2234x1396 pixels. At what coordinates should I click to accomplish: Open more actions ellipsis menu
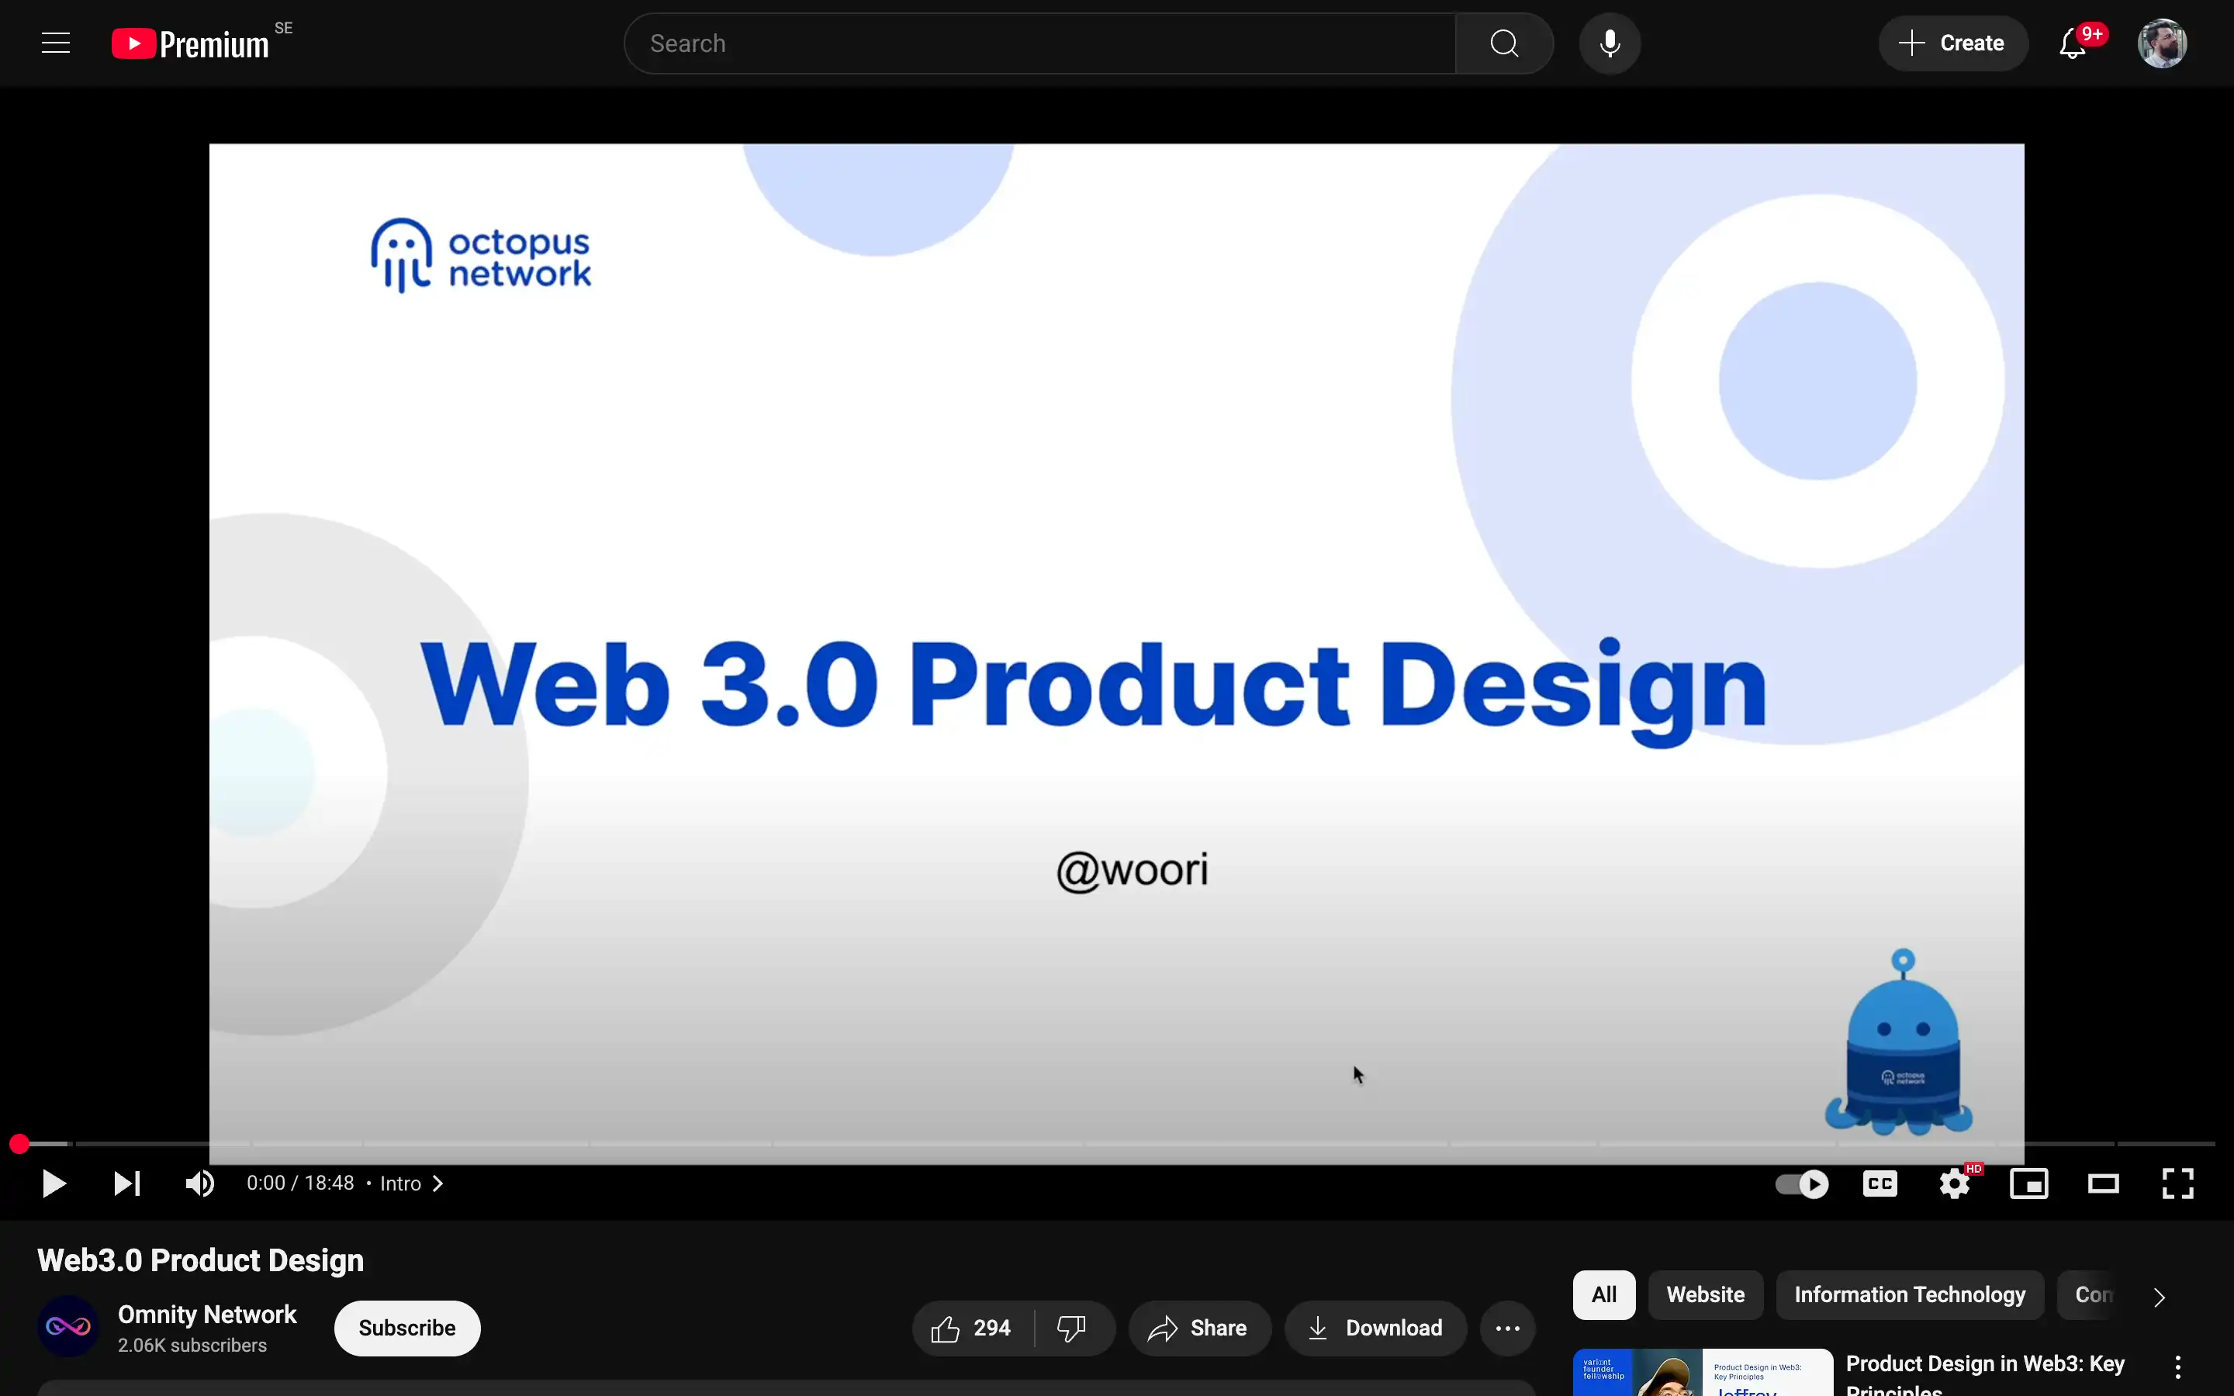pyautogui.click(x=1507, y=1328)
